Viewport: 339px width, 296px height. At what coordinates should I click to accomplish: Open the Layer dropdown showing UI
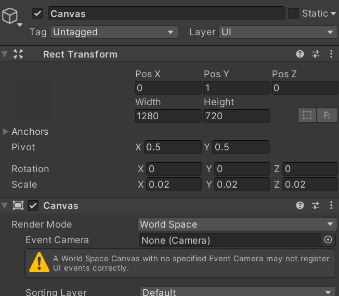coord(278,32)
